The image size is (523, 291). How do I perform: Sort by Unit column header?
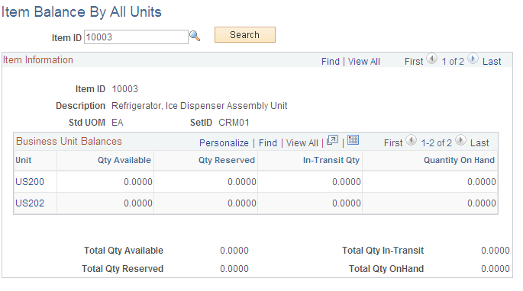click(x=24, y=160)
